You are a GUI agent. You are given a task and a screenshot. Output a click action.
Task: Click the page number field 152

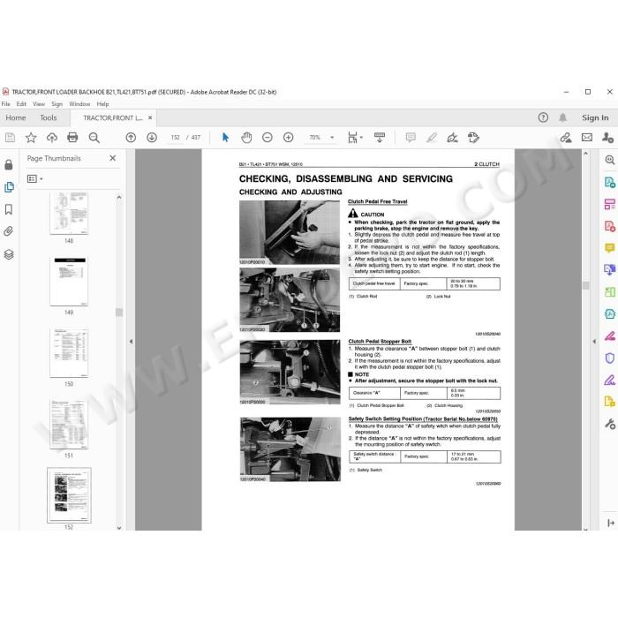coord(176,138)
